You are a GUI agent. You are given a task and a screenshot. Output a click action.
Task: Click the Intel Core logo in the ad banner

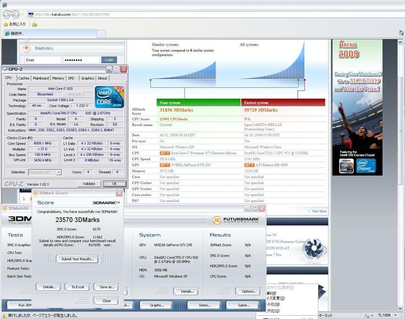coord(346,166)
